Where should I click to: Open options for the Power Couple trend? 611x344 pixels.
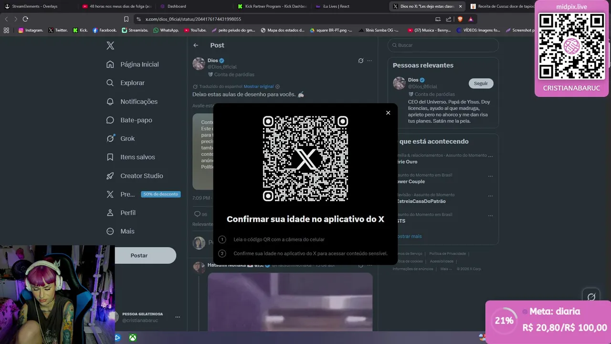pyautogui.click(x=490, y=176)
